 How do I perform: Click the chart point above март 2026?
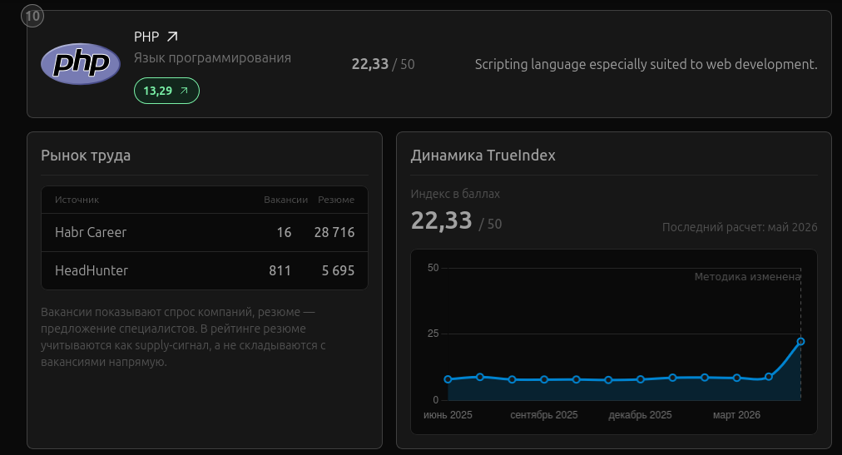pyautogui.click(x=737, y=378)
